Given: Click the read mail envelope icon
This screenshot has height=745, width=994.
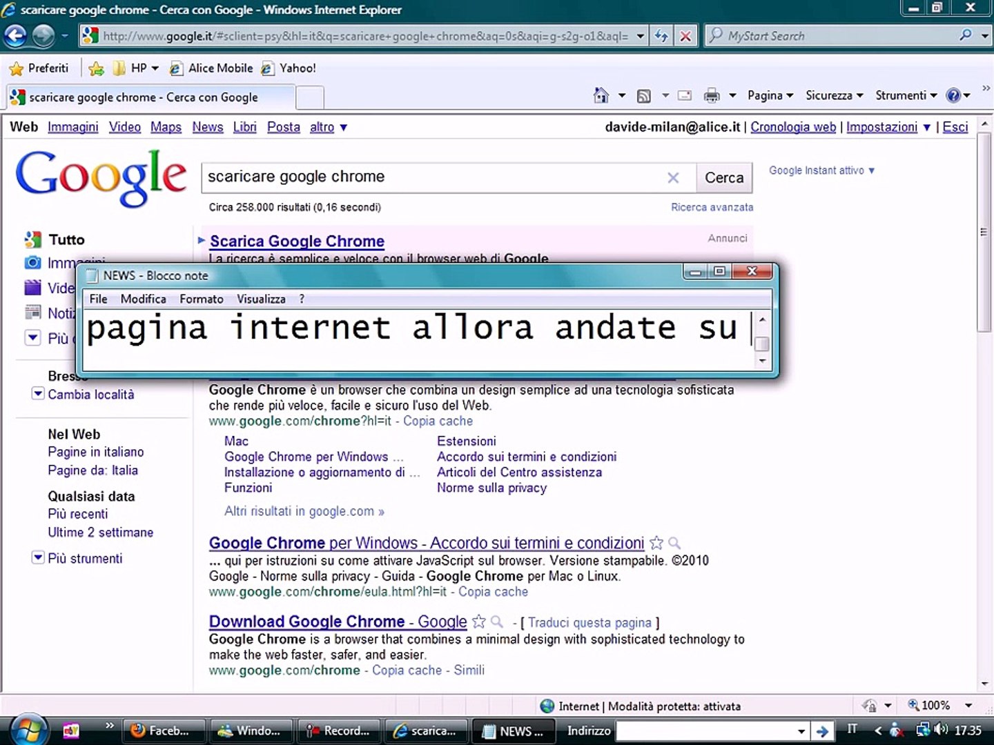Looking at the screenshot, I should coord(685,96).
